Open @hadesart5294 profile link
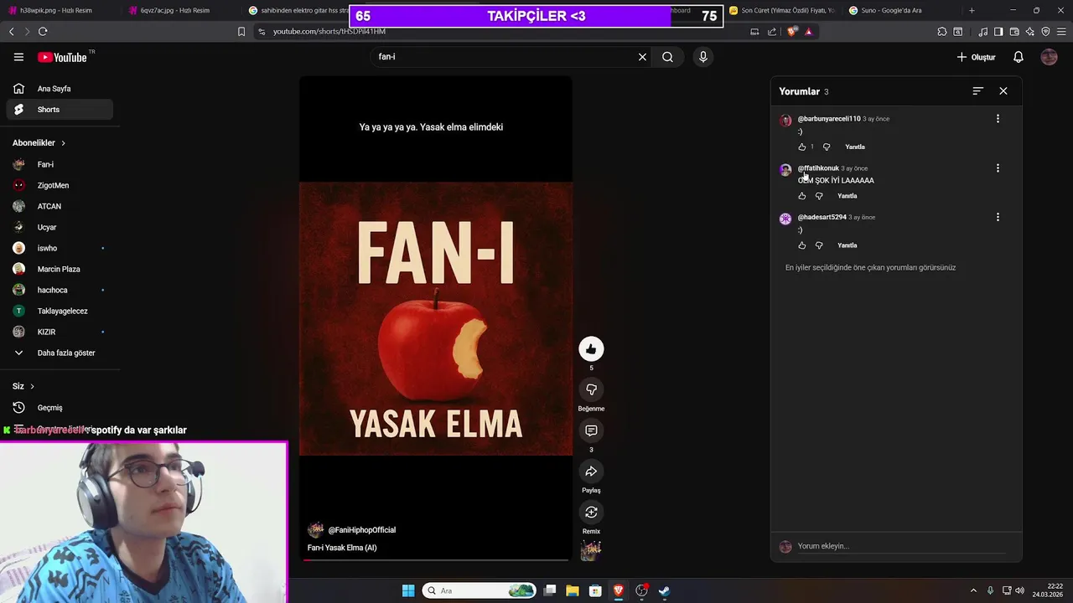1073x603 pixels. (x=822, y=217)
